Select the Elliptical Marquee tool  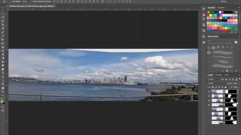pos(3,13)
